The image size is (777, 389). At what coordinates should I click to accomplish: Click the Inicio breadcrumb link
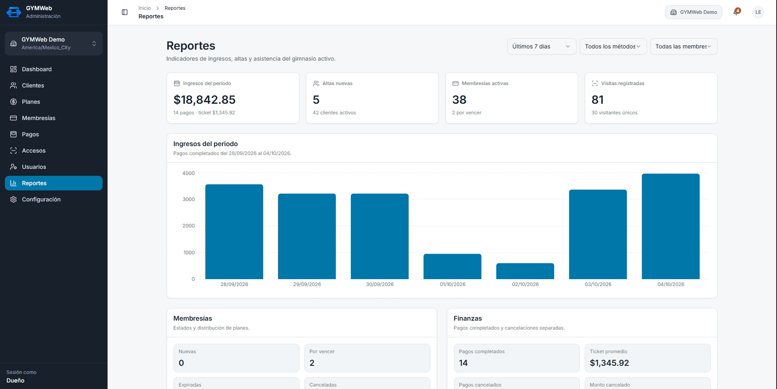pyautogui.click(x=144, y=8)
